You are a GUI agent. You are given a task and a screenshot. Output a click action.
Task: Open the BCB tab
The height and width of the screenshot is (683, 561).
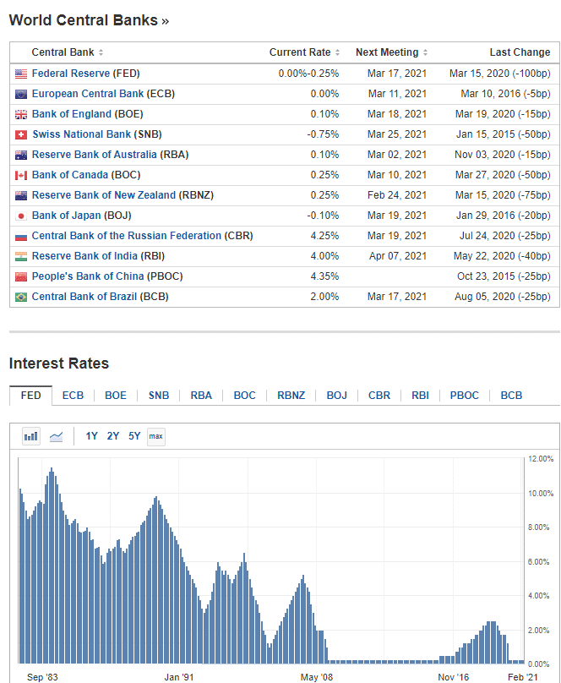[x=511, y=396]
